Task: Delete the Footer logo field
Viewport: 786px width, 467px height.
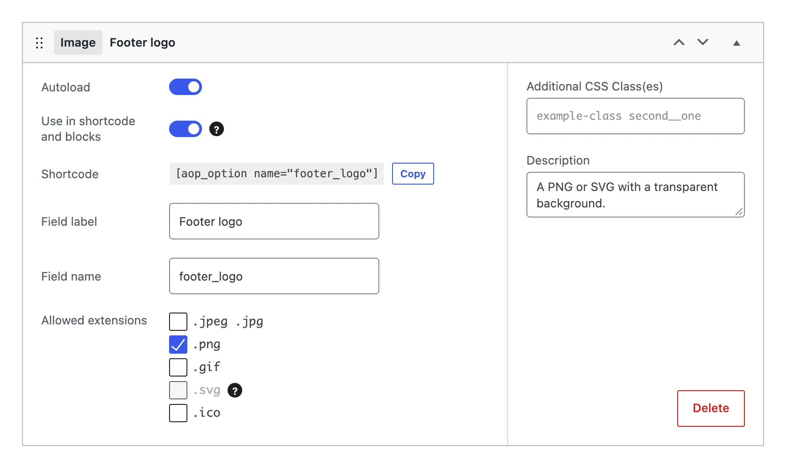Action: 711,409
